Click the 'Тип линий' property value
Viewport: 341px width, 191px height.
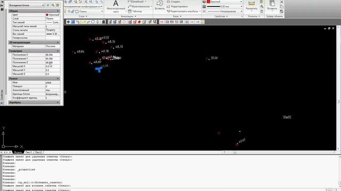[x=52, y=22]
